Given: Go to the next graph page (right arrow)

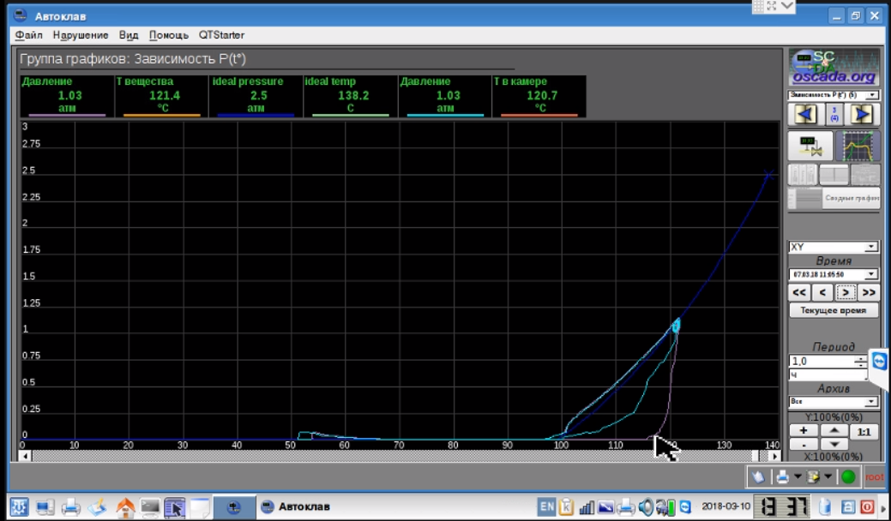Looking at the screenshot, I should click(862, 114).
